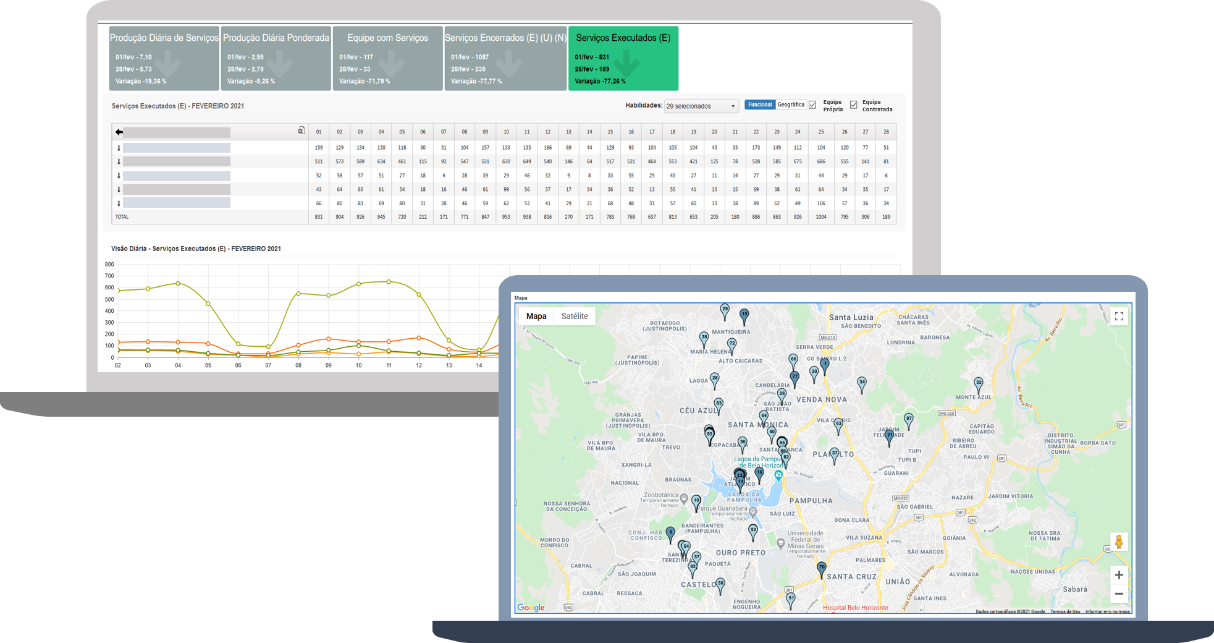Screen dimensions: 1214x643
Task: Zoom out on the map
Action: coord(1119,594)
